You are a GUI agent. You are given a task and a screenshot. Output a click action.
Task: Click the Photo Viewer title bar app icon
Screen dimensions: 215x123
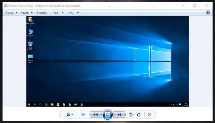(6, 6)
